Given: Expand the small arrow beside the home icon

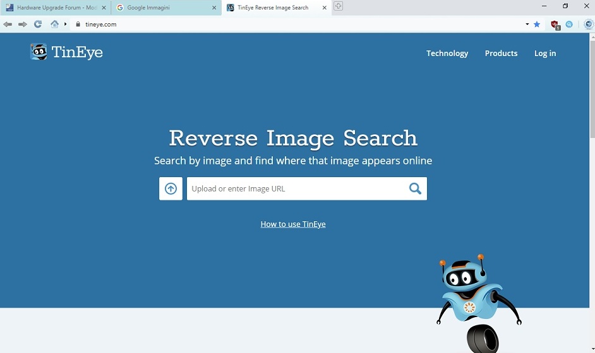Looking at the screenshot, I should coord(65,24).
